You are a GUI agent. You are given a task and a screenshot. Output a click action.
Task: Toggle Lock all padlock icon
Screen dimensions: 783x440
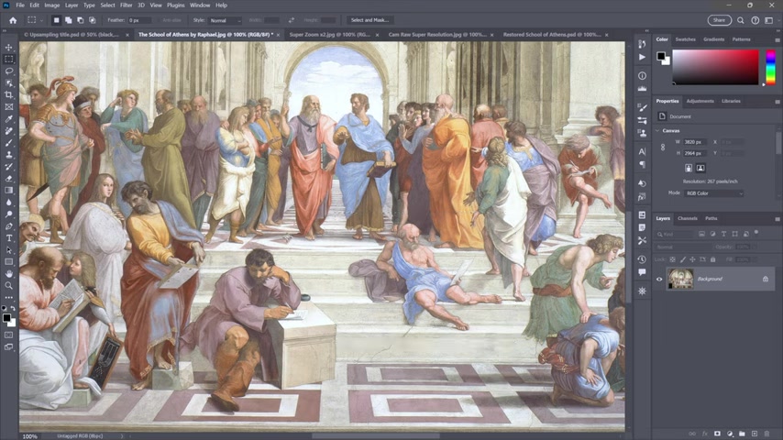tap(712, 259)
